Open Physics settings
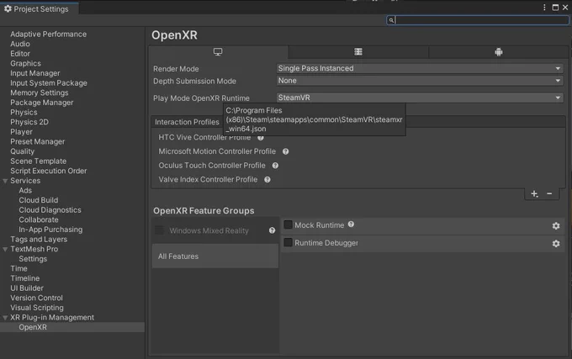This screenshot has height=359, width=572. pyautogui.click(x=24, y=113)
